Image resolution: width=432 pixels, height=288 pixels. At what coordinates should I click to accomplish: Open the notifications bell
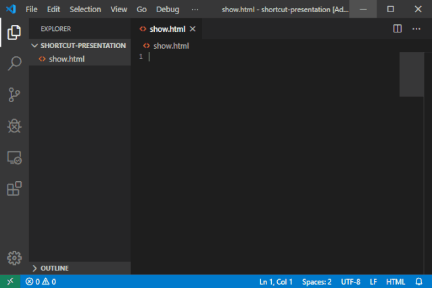[418, 282]
